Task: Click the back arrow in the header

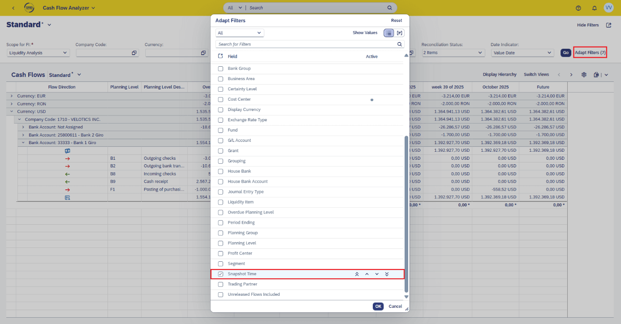Action: coord(13,8)
